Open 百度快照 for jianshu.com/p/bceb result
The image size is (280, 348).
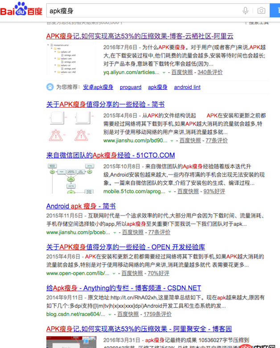(133, 232)
